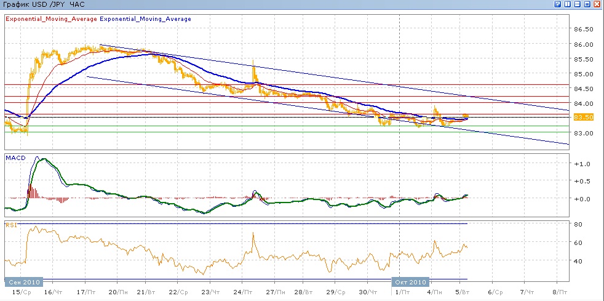Click the MACD +1.0 axis label

point(581,164)
